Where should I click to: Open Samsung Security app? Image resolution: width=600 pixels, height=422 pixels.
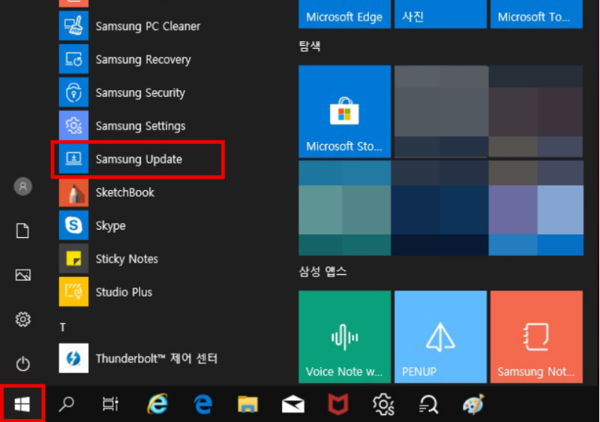click(x=122, y=92)
